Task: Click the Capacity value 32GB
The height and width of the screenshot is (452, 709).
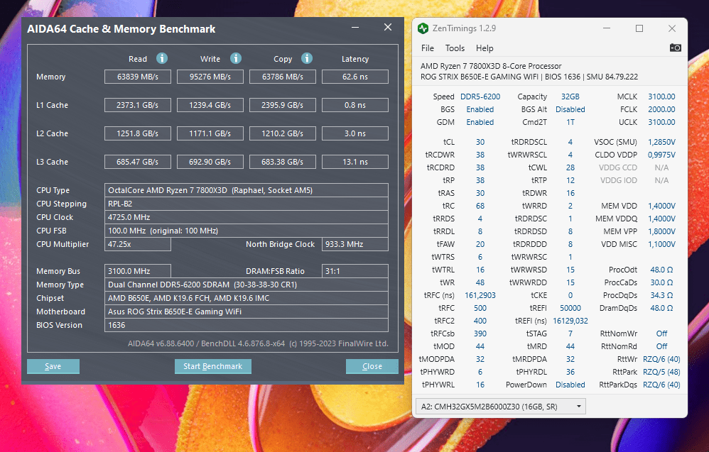Action: click(570, 97)
